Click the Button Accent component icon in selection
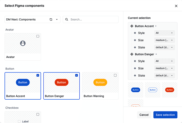182x123 pixels. (132, 26)
